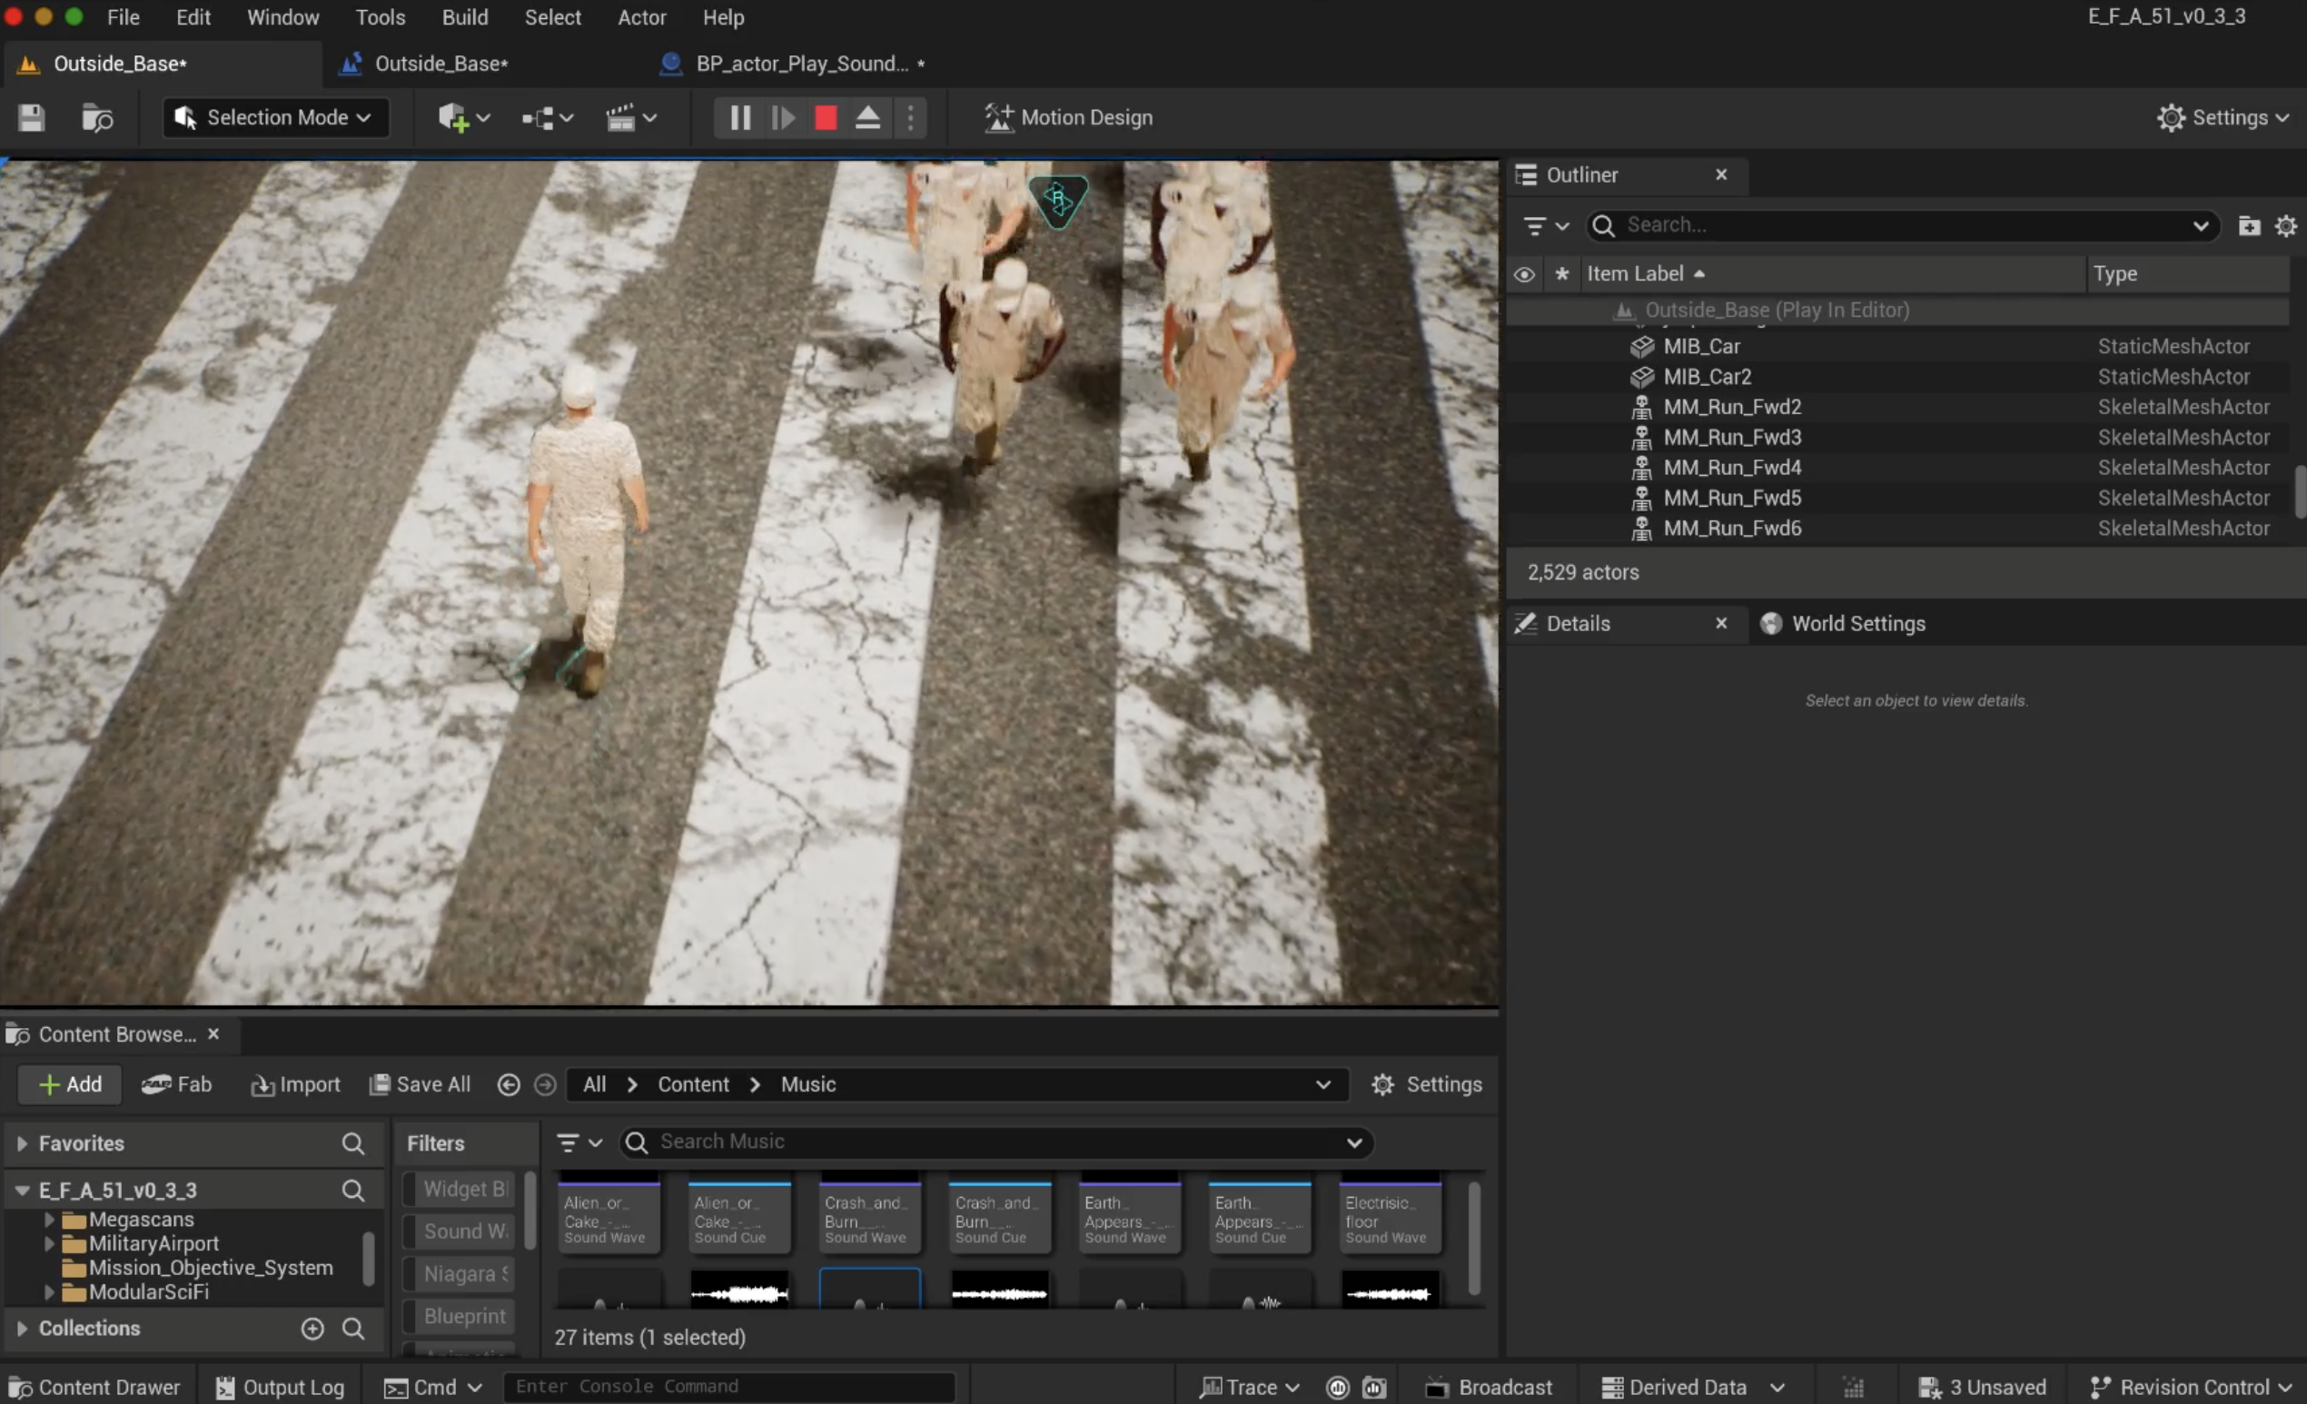Click the Outliner create new folder icon
Screen dimensions: 2307x1404
(x=2248, y=225)
